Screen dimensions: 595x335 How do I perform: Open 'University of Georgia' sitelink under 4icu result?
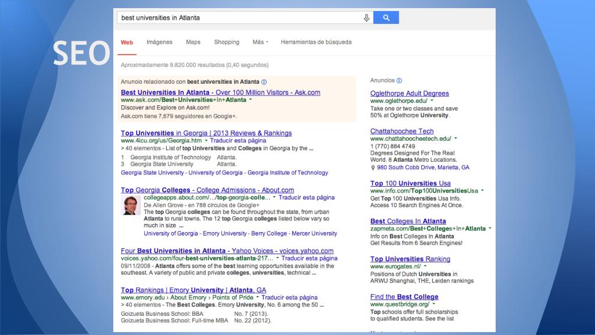pyautogui.click(x=216, y=172)
